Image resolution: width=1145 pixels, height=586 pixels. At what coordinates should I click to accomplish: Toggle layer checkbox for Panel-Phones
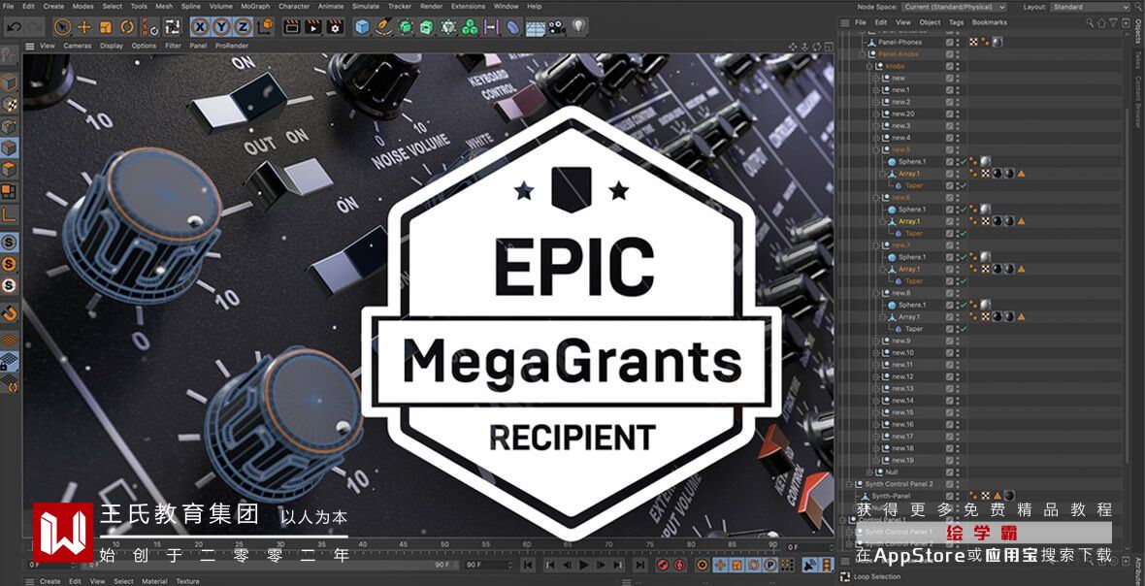tap(949, 43)
